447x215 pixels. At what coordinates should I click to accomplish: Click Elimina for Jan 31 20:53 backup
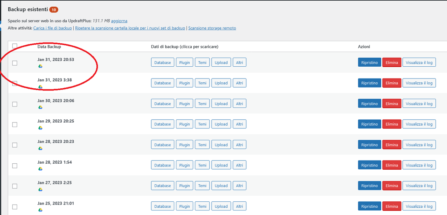coord(392,62)
